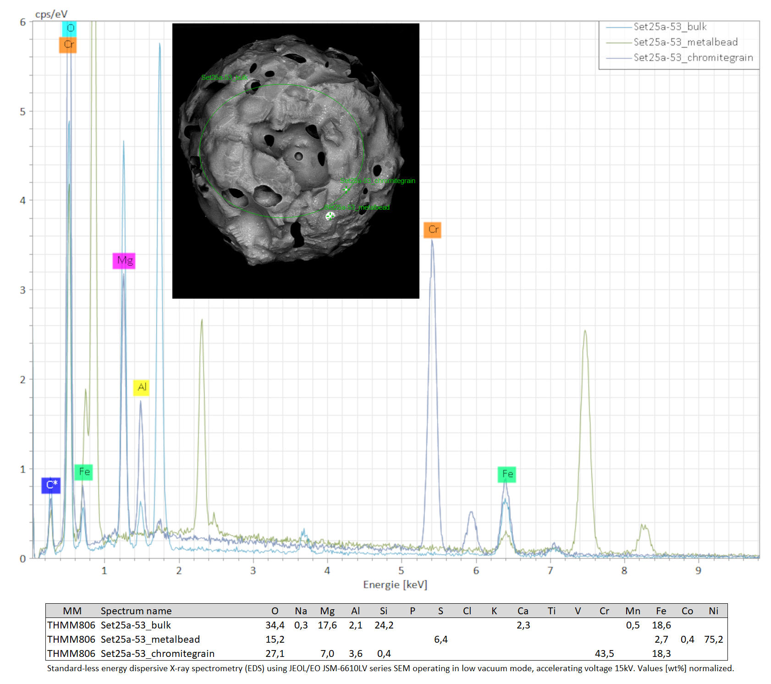771x684 pixels.
Task: Click the "Spectrum name" table column header
Action: (136, 611)
